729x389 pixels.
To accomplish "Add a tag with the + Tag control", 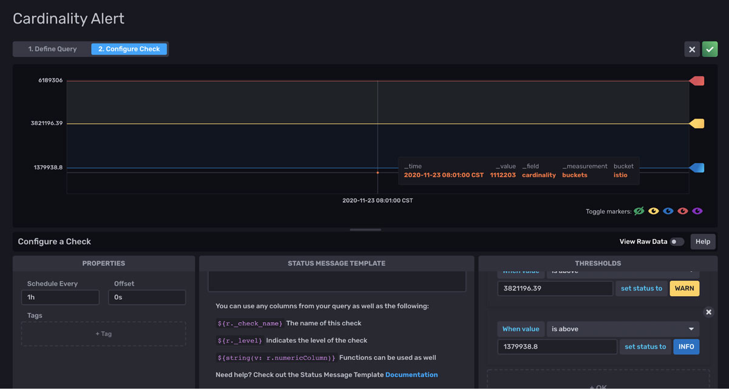I will [x=103, y=333].
